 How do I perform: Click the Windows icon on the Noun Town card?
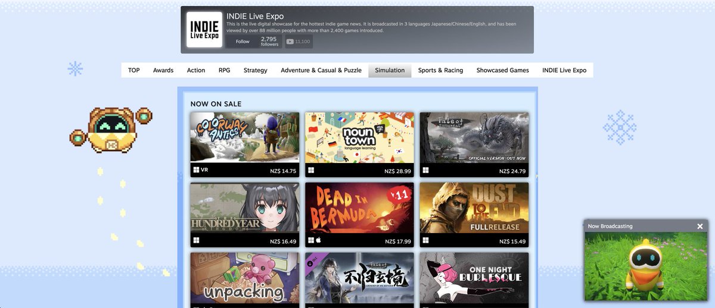click(x=310, y=170)
